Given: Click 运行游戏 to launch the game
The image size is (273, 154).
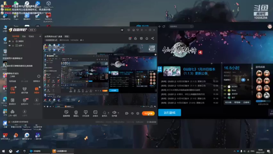Looking at the screenshot, I should pos(170,113).
